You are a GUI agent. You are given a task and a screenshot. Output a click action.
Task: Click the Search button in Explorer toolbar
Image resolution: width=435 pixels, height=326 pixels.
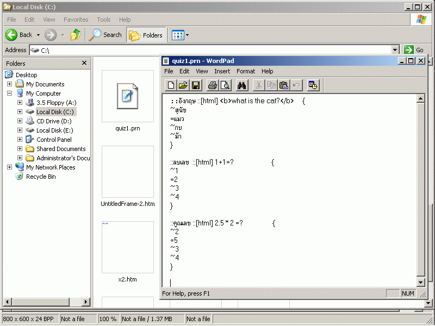pos(105,35)
